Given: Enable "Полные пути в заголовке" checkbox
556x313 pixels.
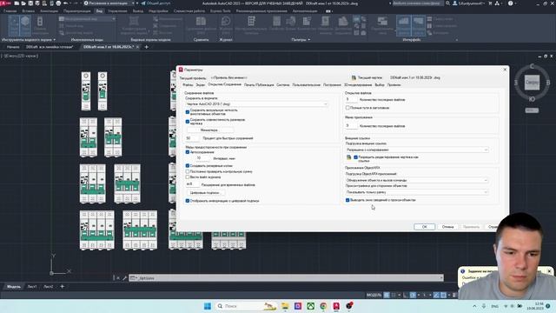Looking at the screenshot, I should tap(347, 108).
